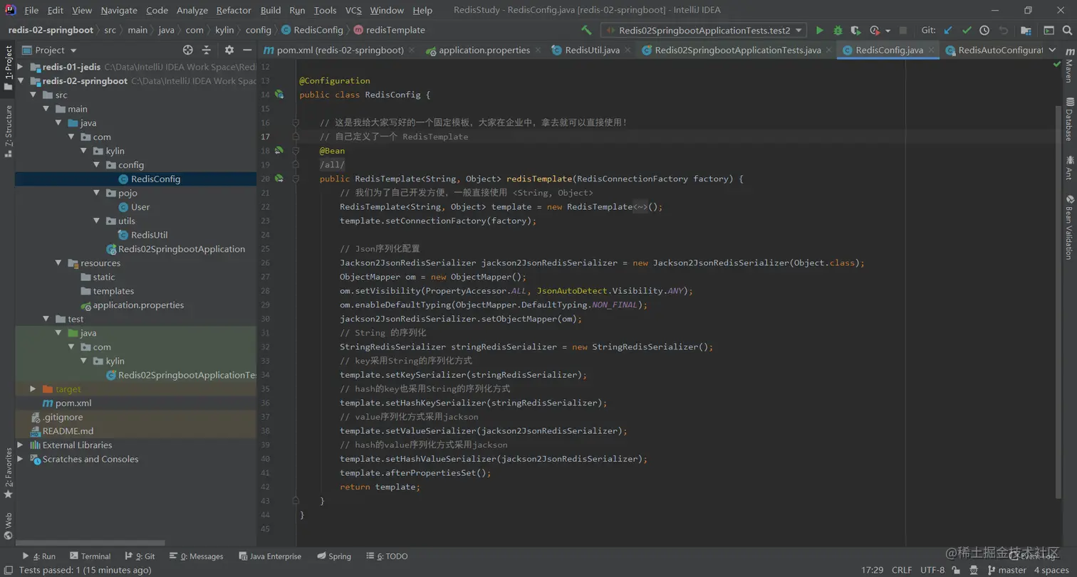
Task: Click Git Rollback undo arrow
Action: pyautogui.click(x=1004, y=31)
